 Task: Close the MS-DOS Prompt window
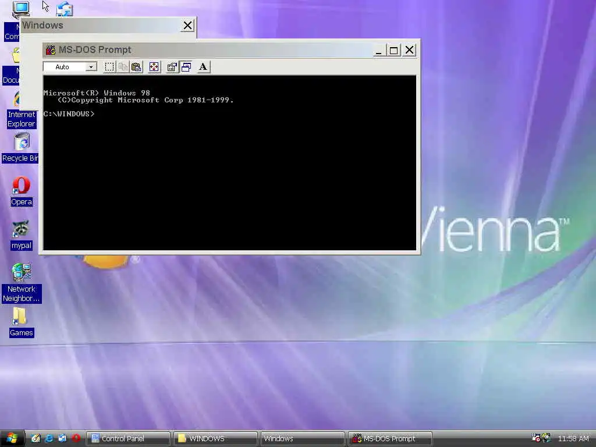[x=409, y=50]
